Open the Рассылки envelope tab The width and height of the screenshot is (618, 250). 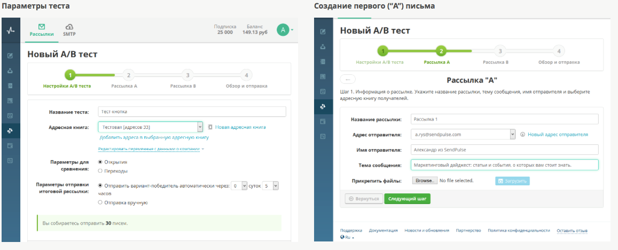pyautogui.click(x=41, y=30)
